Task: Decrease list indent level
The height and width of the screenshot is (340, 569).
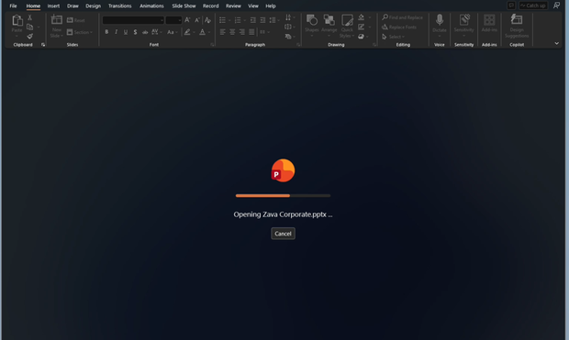Action: tap(253, 20)
